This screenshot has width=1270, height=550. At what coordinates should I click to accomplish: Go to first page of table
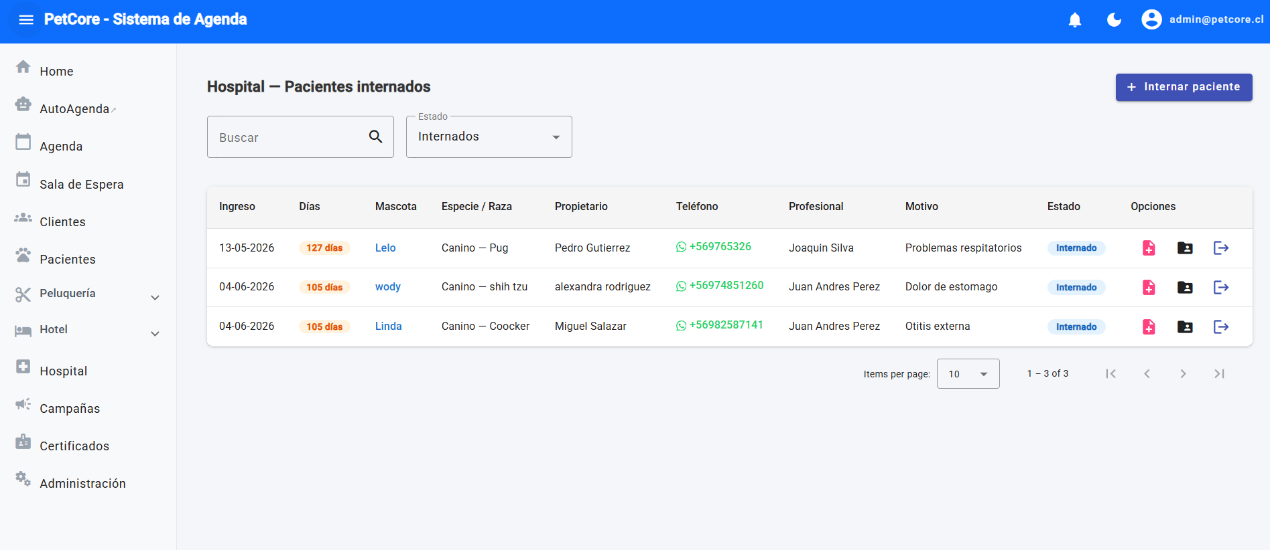[1110, 373]
